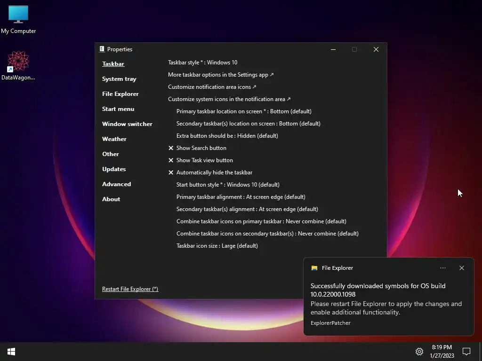Open the notification center icon

[466, 352]
